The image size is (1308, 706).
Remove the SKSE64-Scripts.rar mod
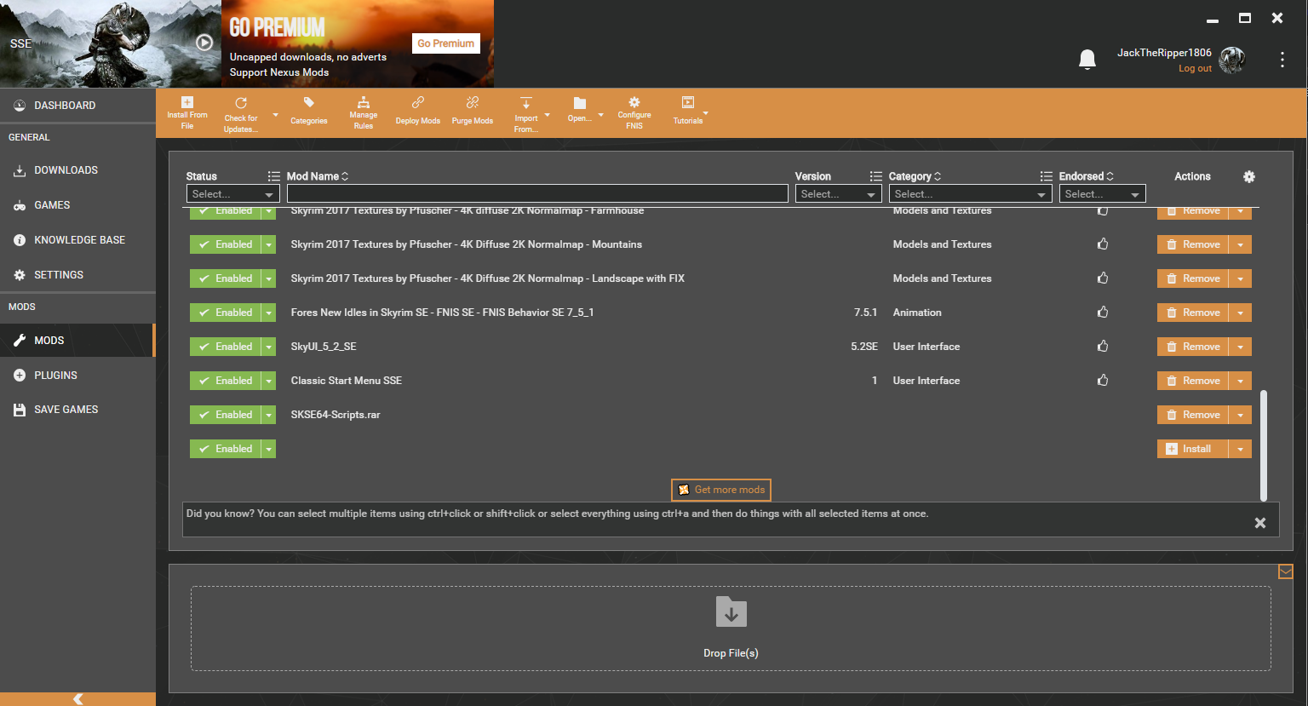coord(1193,415)
